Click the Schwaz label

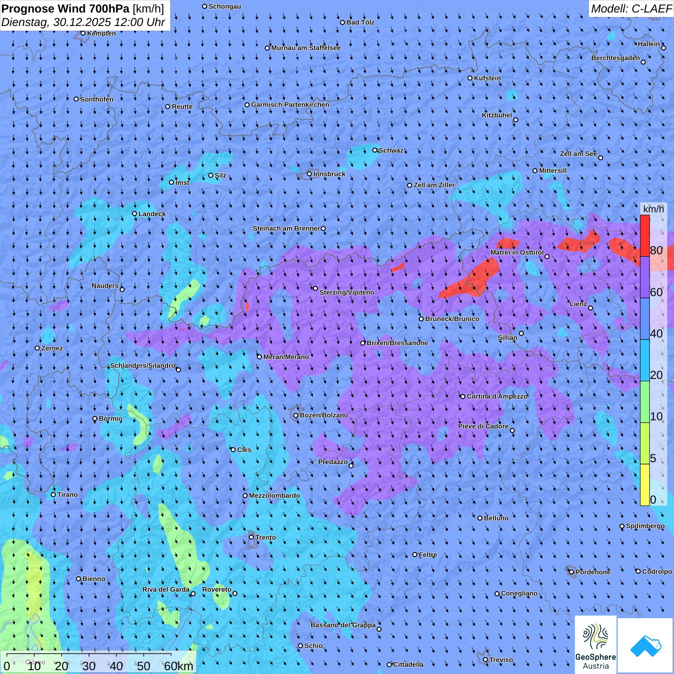point(391,150)
